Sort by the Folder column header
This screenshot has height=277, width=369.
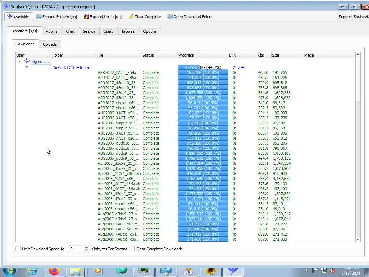(x=74, y=55)
